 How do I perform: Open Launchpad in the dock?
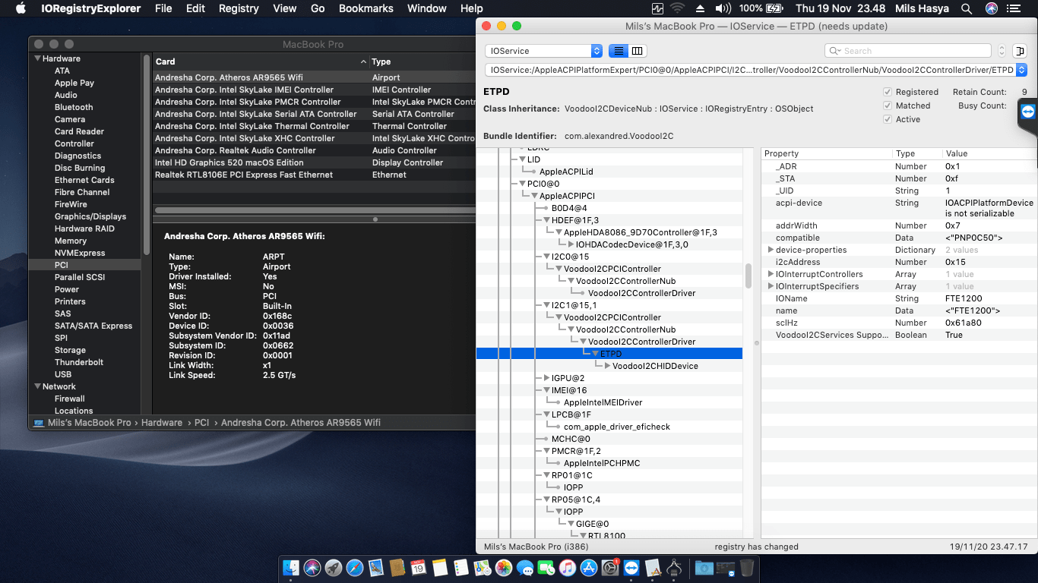[334, 567]
